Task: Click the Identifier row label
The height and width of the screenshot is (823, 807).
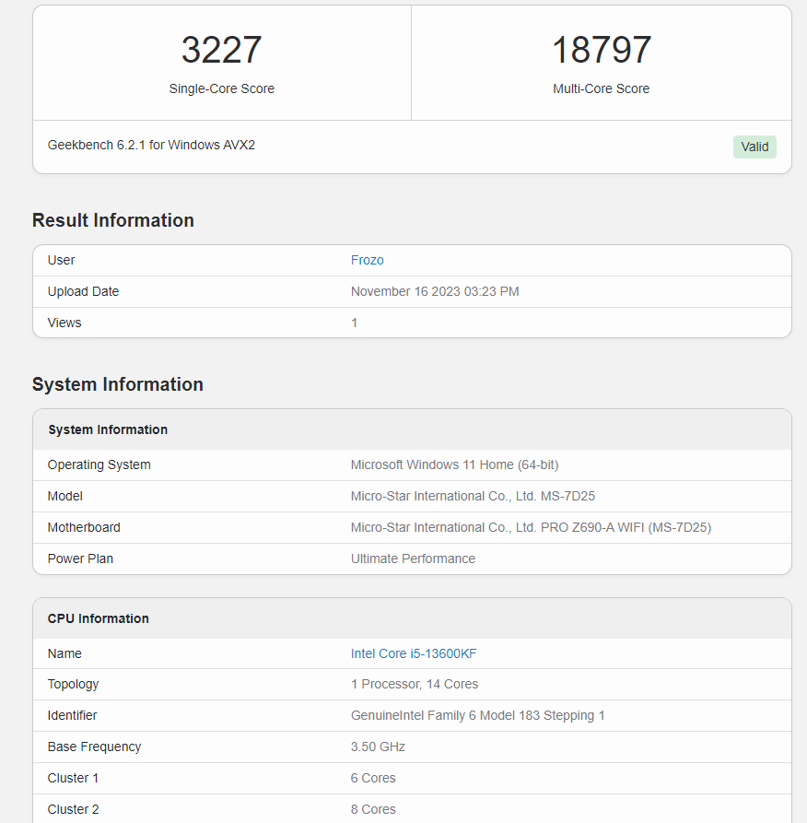Action: pyautogui.click(x=72, y=715)
